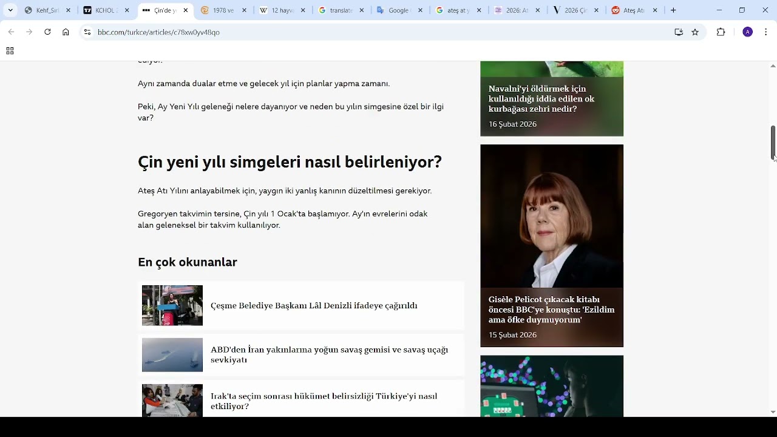Image resolution: width=777 pixels, height=437 pixels.
Task: Switch to the ateş at y search tab
Action: click(x=457, y=10)
